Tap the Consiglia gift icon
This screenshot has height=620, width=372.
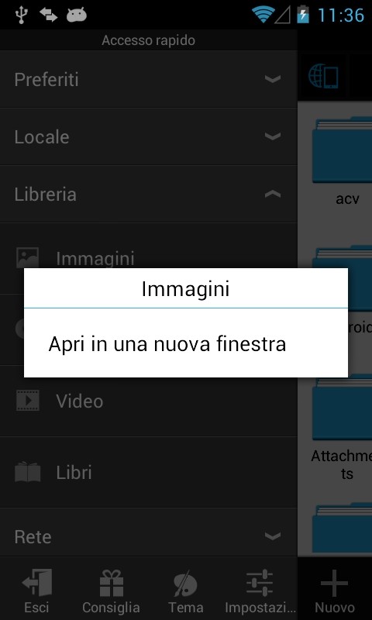tap(111, 583)
